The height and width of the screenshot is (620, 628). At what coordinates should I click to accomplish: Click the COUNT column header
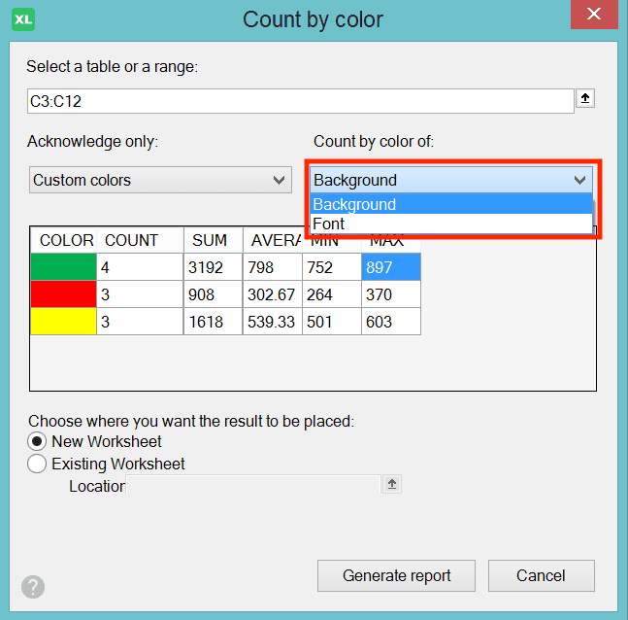coord(140,240)
